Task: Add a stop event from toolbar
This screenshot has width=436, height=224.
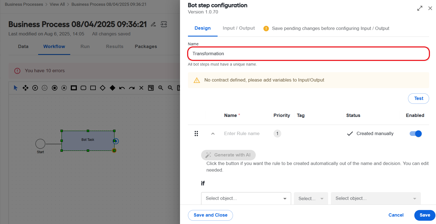Action: coord(55,88)
